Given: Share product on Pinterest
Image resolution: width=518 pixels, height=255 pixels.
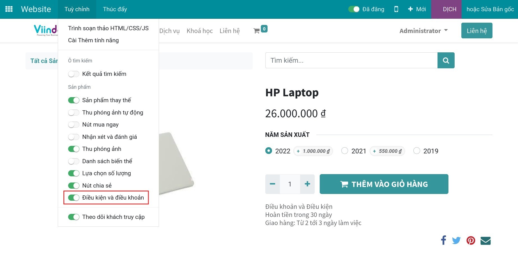Looking at the screenshot, I should 471,240.
